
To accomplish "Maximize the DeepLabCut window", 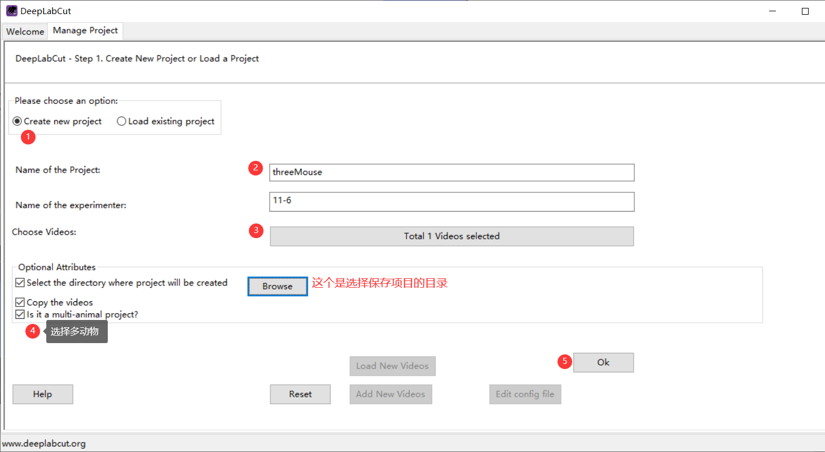I will 805,11.
